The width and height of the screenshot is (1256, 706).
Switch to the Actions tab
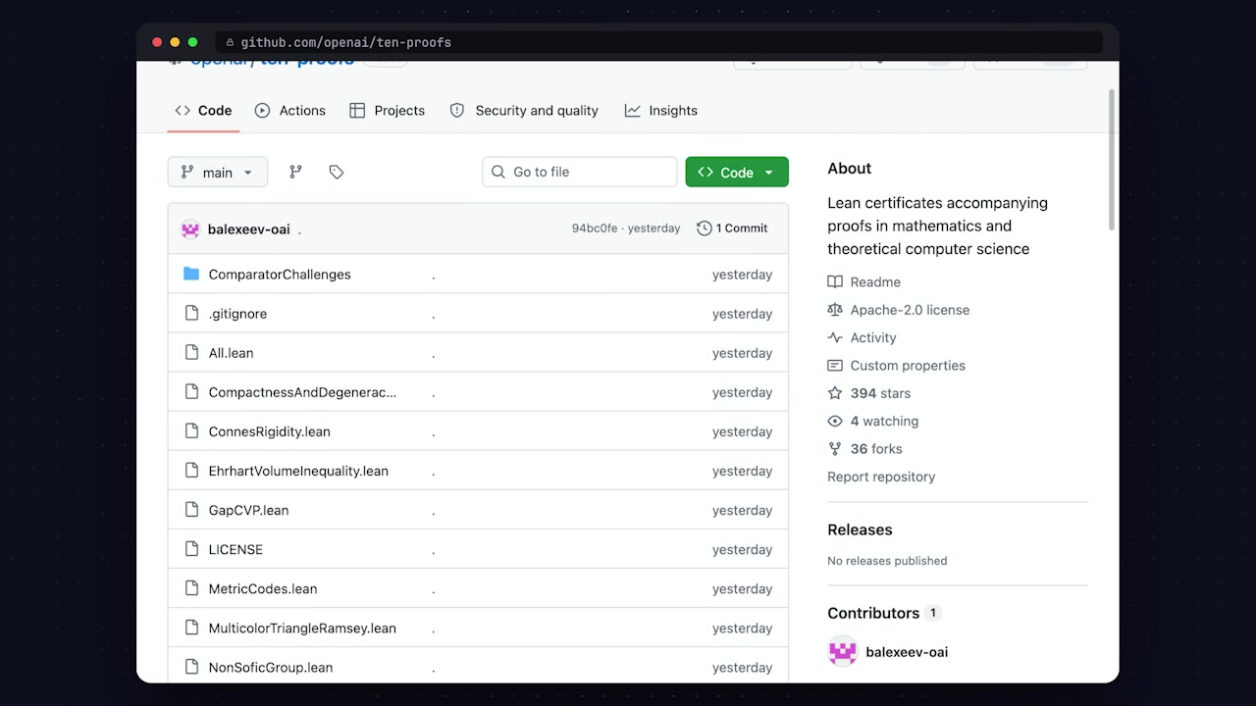tap(289, 111)
